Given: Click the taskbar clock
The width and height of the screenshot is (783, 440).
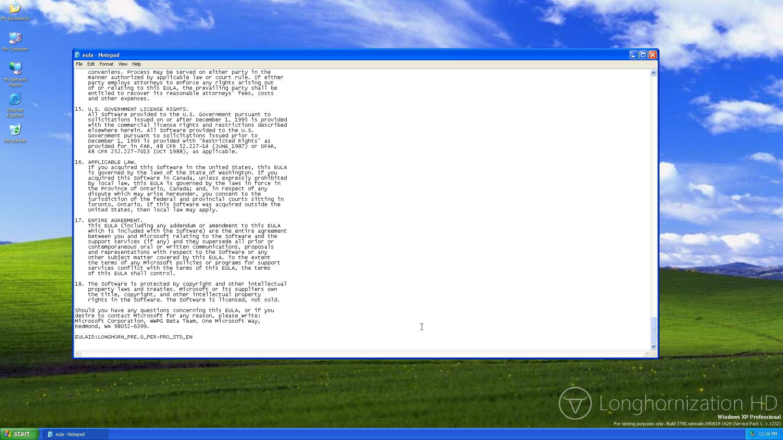Looking at the screenshot, I should (x=768, y=434).
